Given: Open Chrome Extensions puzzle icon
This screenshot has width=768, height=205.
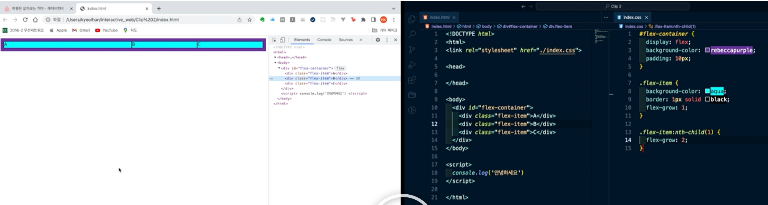Looking at the screenshot, I should 363,20.
